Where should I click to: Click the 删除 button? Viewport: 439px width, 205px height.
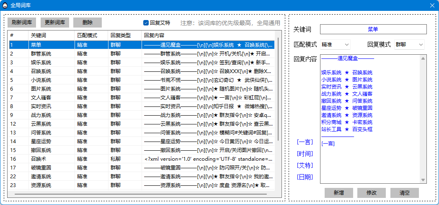[88, 23]
